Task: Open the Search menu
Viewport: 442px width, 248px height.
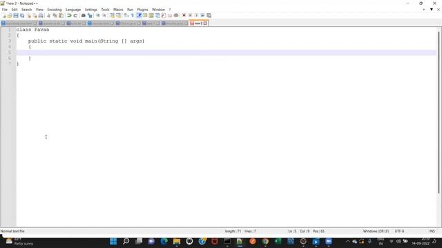Action: coord(26,10)
